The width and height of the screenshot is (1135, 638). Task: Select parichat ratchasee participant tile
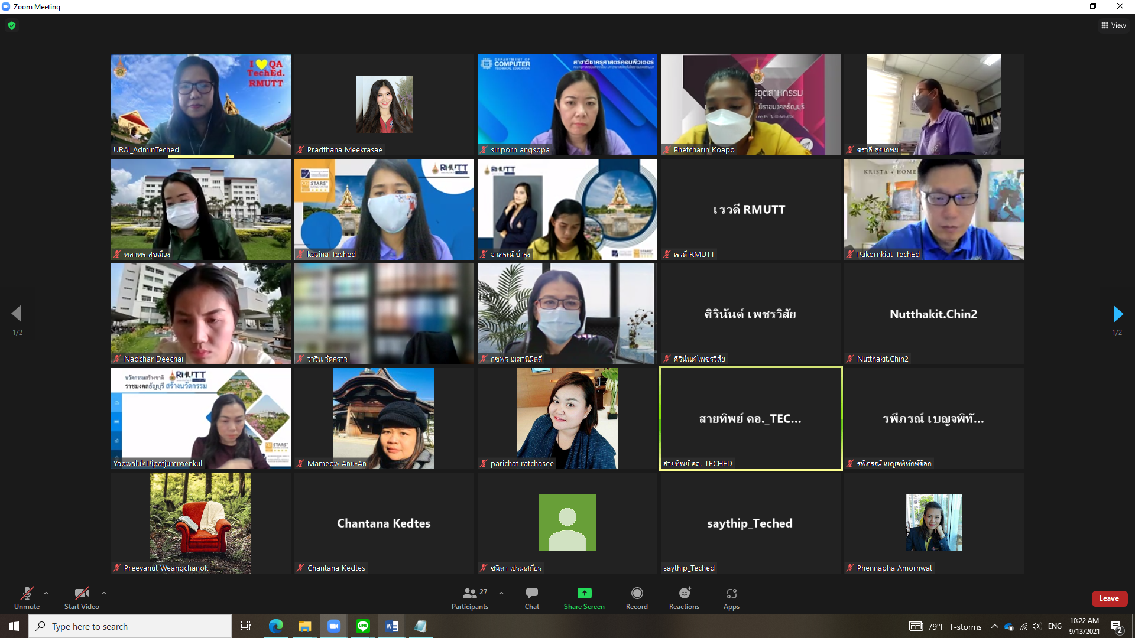coord(567,418)
